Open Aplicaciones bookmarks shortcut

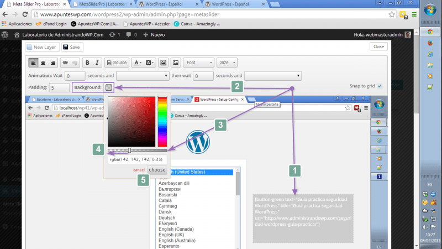17,24
